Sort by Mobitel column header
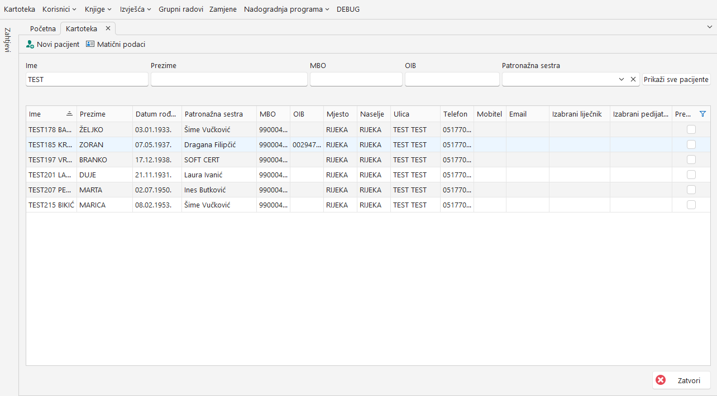The width and height of the screenshot is (717, 396). pyautogui.click(x=490, y=114)
